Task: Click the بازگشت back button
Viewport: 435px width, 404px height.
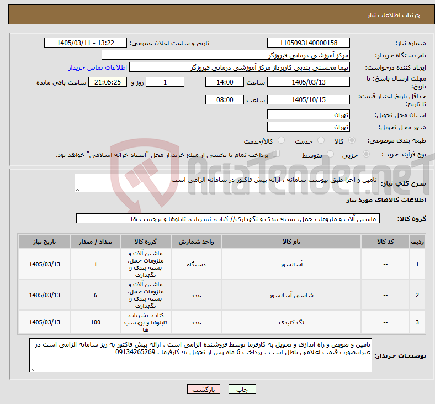Action: [204, 389]
